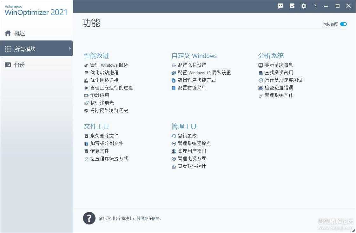Open the 撤销更改 tool
356x233 pixels.
(x=187, y=136)
